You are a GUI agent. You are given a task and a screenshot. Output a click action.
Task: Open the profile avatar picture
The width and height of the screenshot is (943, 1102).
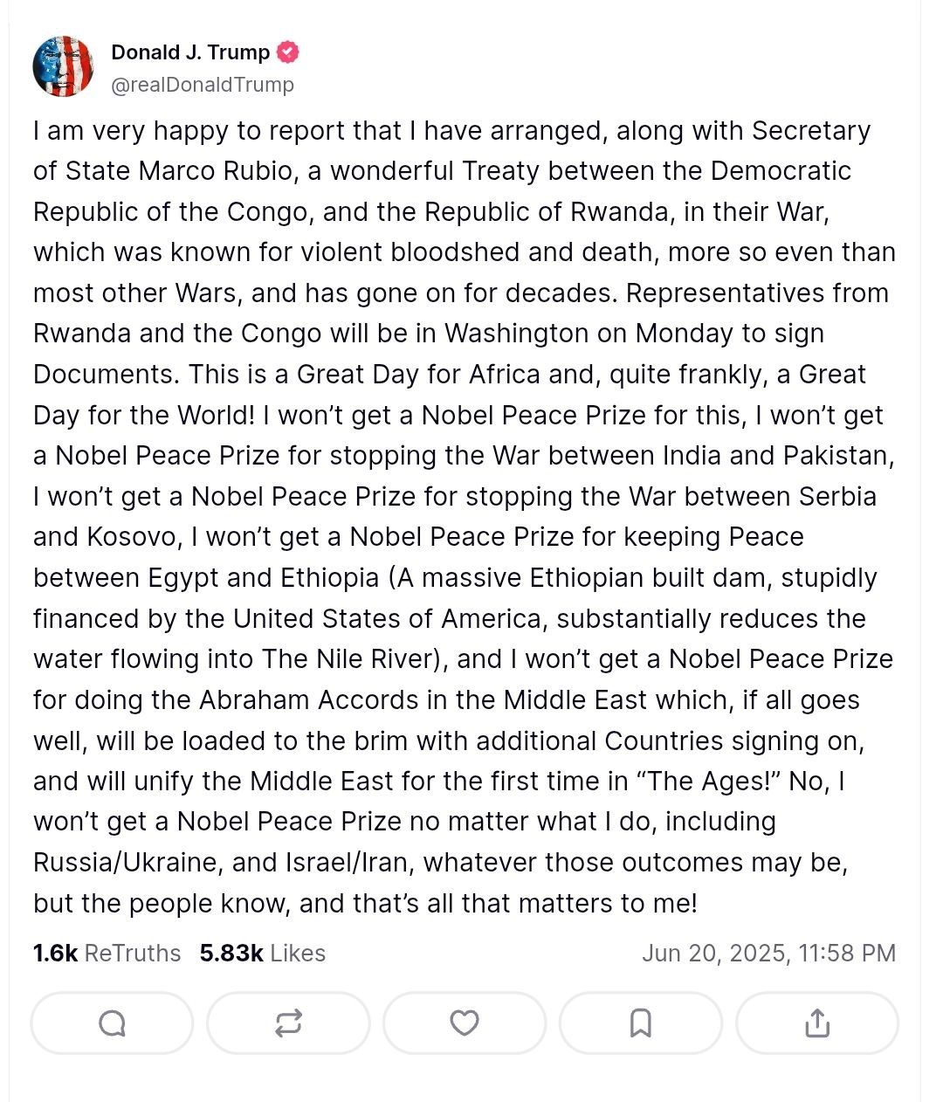(x=63, y=67)
